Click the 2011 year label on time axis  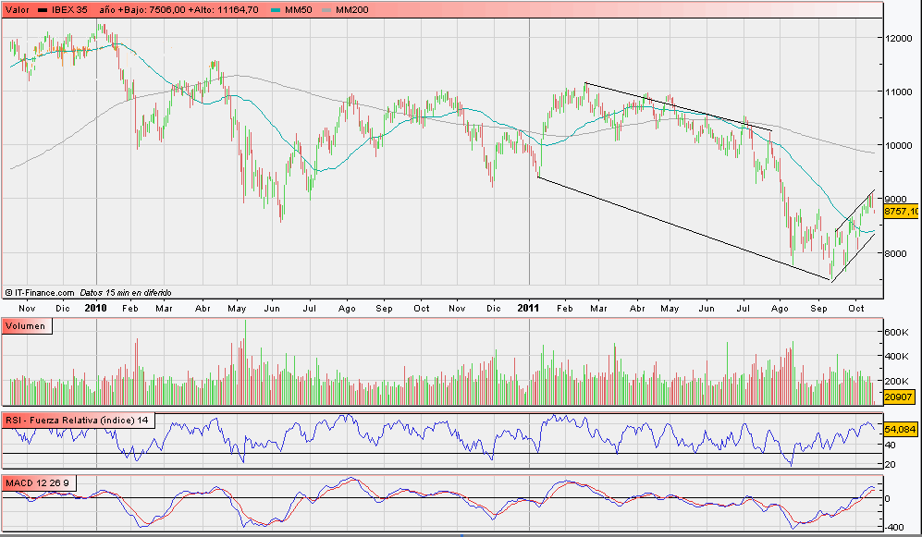(x=528, y=308)
